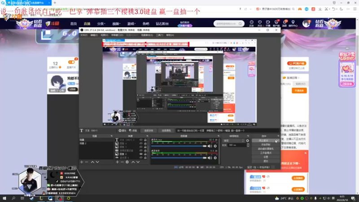Move selected scene down in scenes panel
Image resolution: width=359 pixels, height=202 pixels.
point(97,162)
